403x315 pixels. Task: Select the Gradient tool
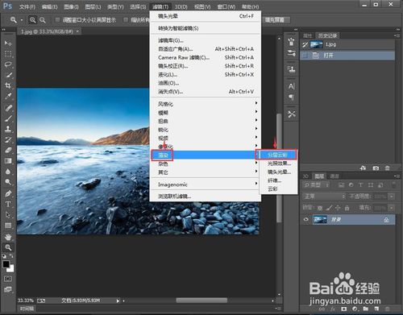tap(8, 161)
